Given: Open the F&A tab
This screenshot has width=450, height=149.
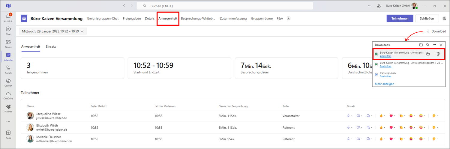Looking at the screenshot, I should 280,18.
